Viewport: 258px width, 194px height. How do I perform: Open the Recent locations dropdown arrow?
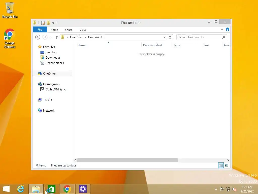[x=51, y=37]
